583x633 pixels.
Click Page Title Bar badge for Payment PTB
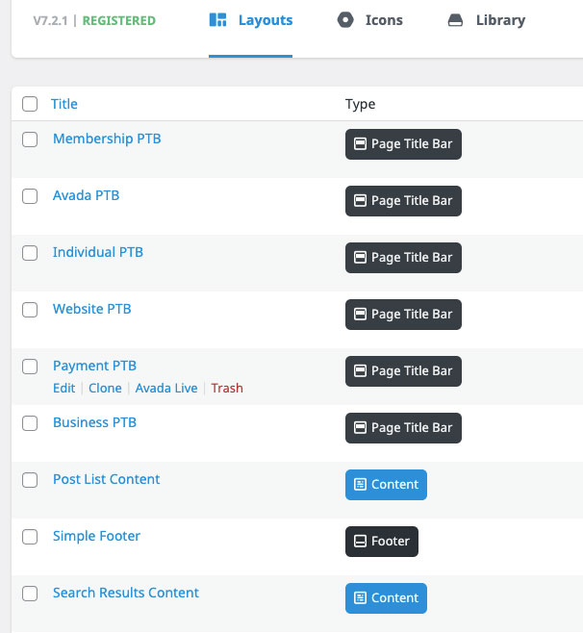coord(403,371)
